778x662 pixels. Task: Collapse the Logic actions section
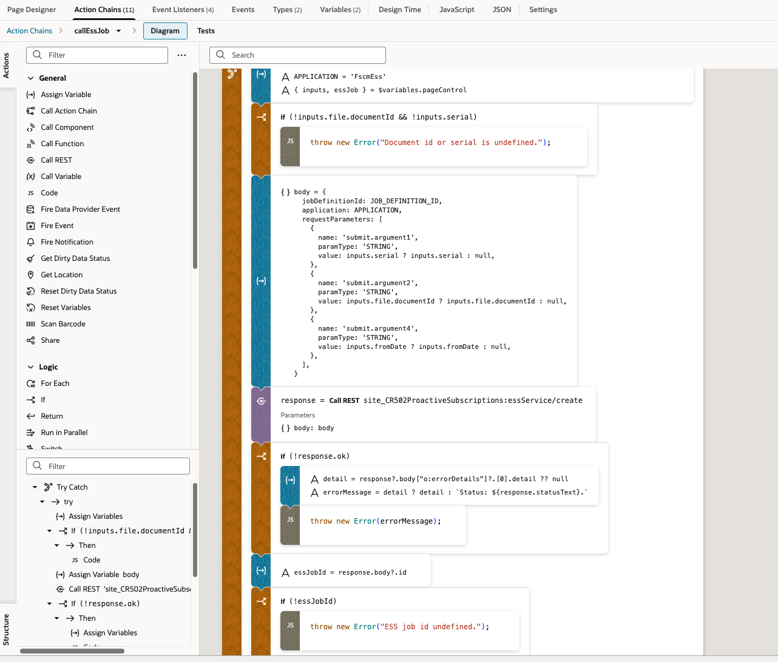pyautogui.click(x=31, y=367)
